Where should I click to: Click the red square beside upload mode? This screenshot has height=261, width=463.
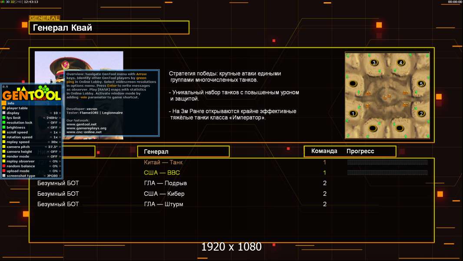coord(4,171)
